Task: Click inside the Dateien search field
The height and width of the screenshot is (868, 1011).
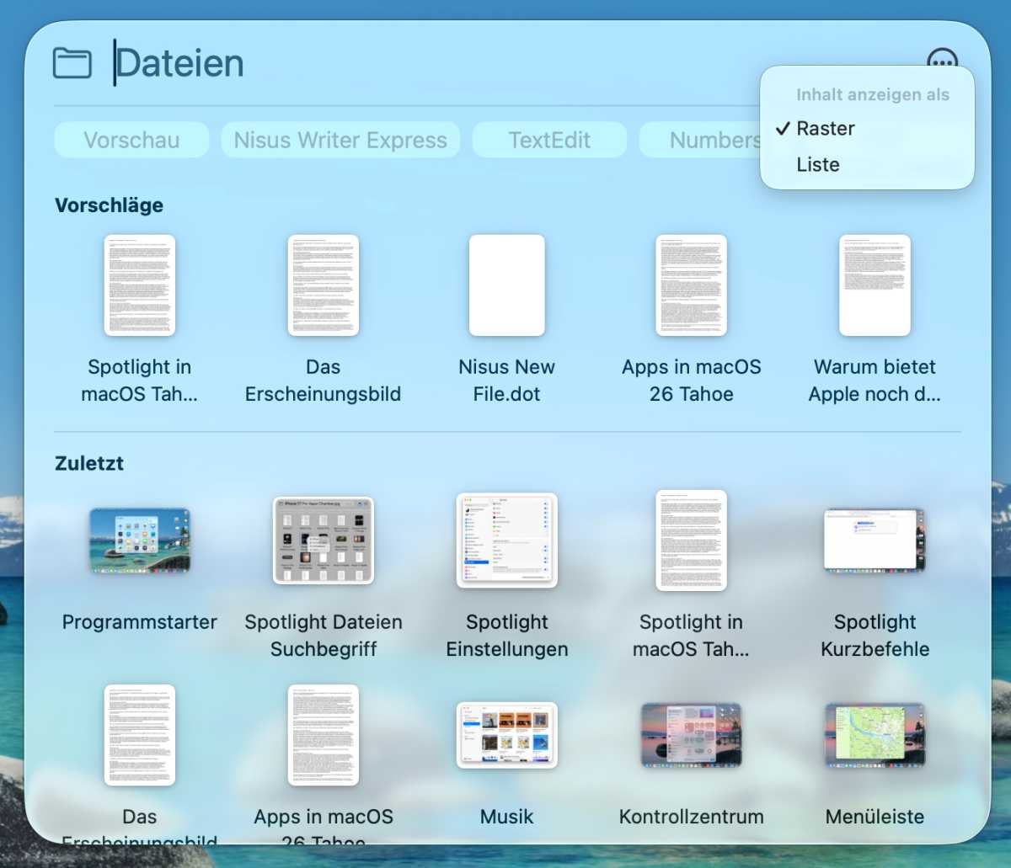Action: [253, 61]
